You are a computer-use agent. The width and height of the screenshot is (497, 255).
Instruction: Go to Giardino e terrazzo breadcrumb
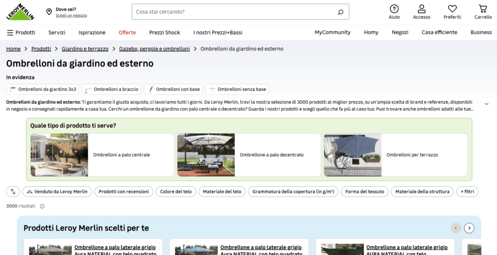pyautogui.click(x=85, y=49)
